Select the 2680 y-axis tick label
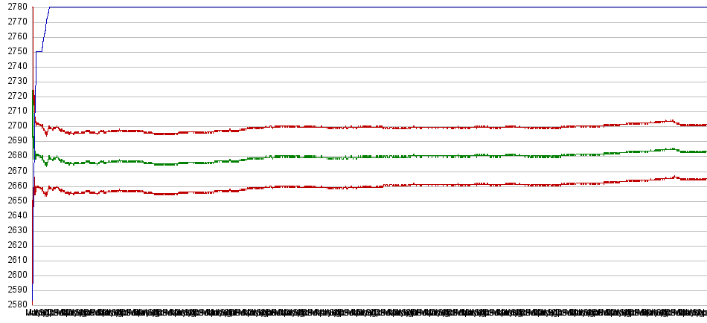Image resolution: width=707 pixels, height=323 pixels. click(14, 156)
